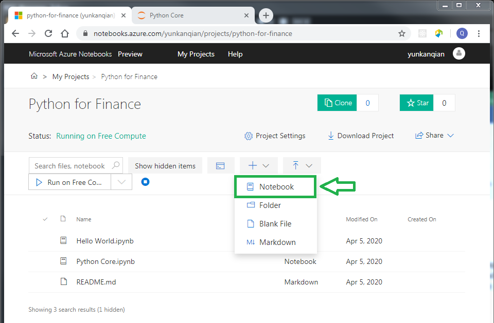This screenshot has width=494, height=323.
Task: Toggle Show hidden items
Action: 165,165
